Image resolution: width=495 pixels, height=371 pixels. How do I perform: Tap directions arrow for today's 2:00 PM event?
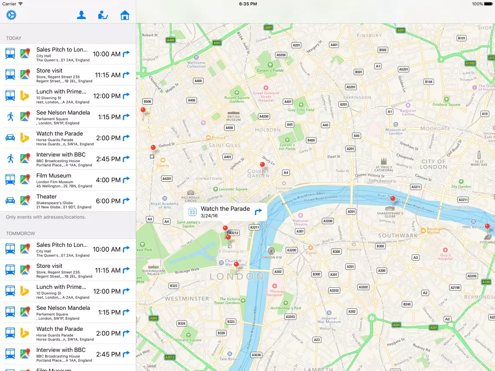click(x=126, y=138)
